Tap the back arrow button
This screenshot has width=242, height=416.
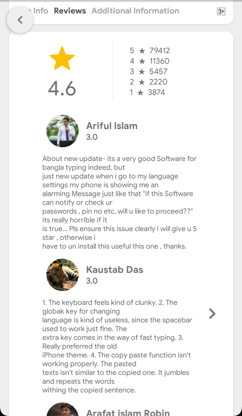[20, 20]
